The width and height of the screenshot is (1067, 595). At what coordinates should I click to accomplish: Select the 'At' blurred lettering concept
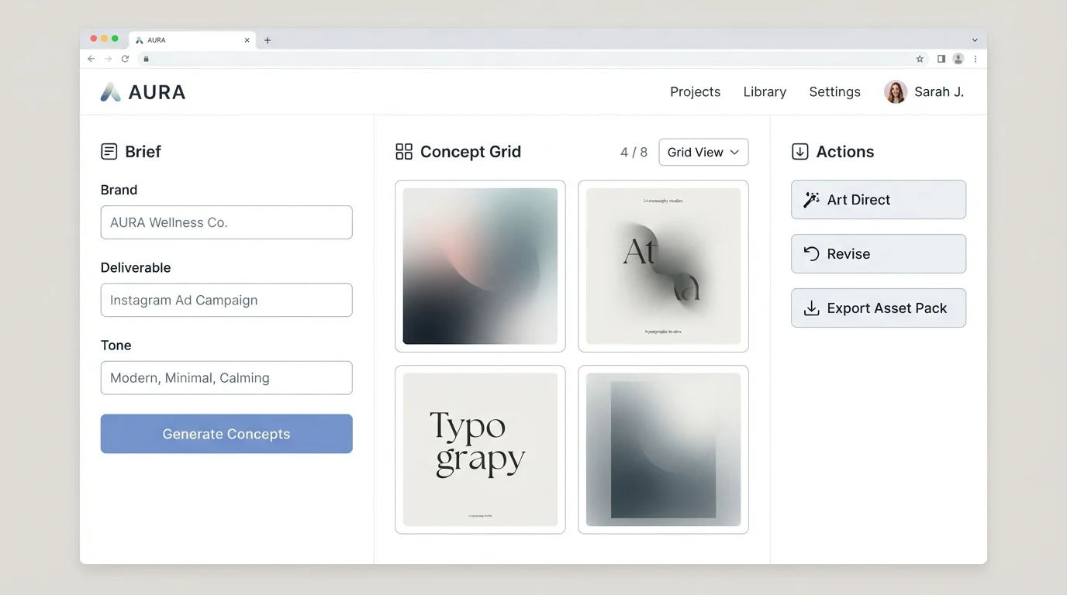(x=663, y=267)
